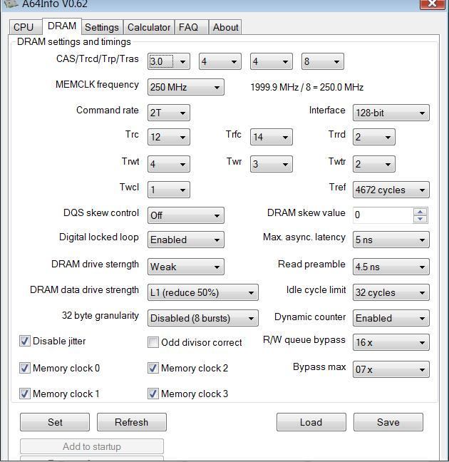Expand the Trrd dropdown

coord(374,137)
